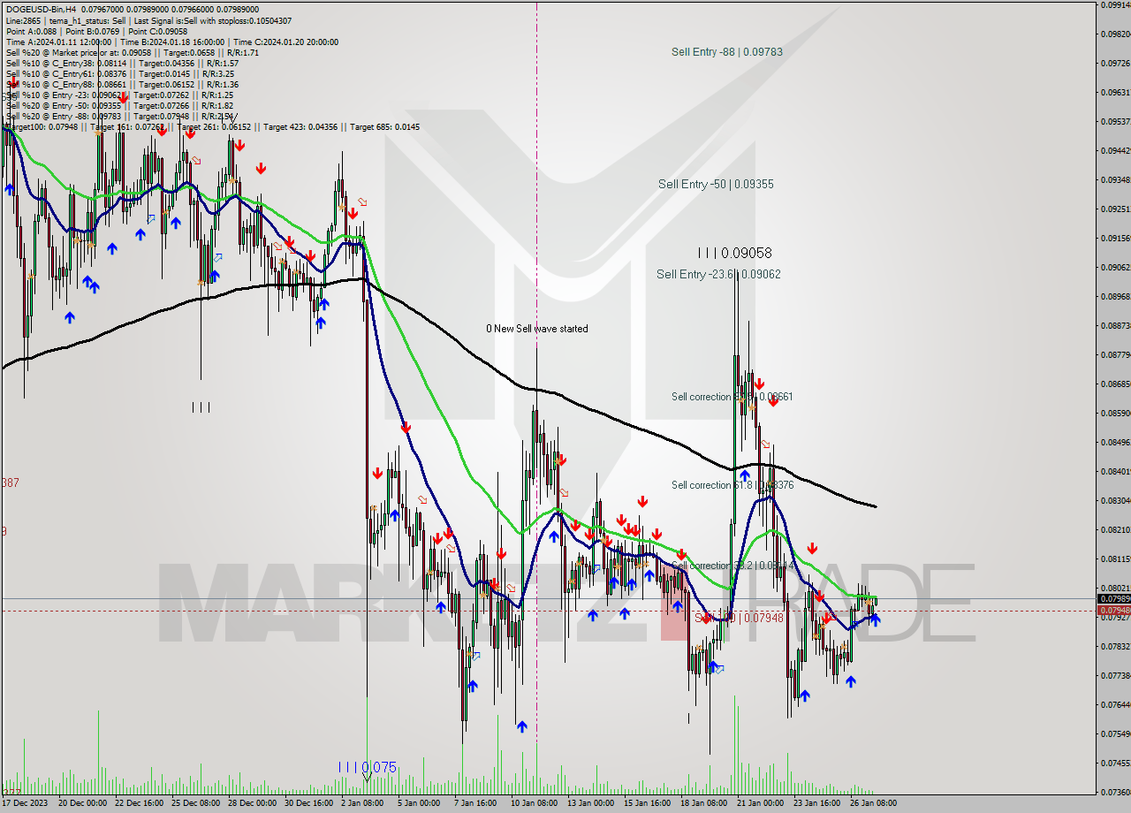Click the 0.07832 price axis value
This screenshot has width=1131, height=813.
1115,646
